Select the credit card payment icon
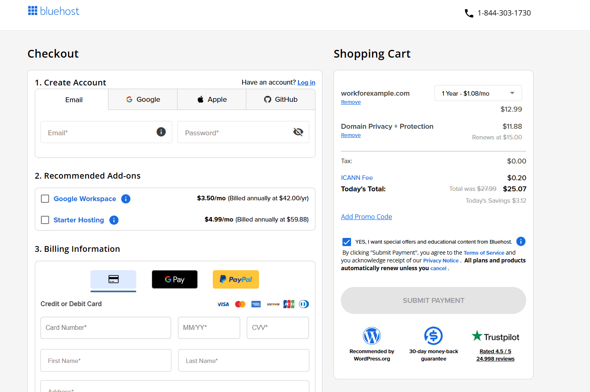 113,279
